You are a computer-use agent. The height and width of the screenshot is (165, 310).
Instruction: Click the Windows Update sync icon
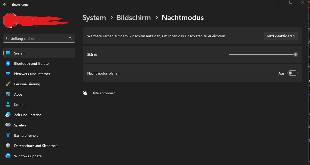pos(8,156)
